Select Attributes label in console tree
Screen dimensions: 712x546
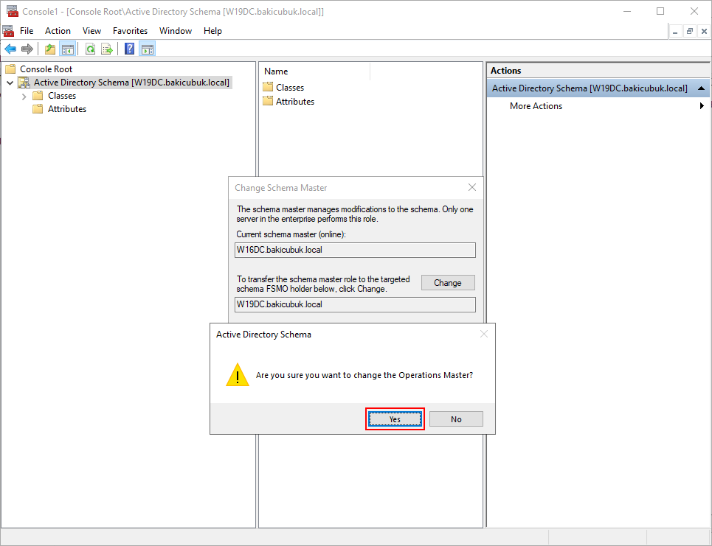point(67,109)
